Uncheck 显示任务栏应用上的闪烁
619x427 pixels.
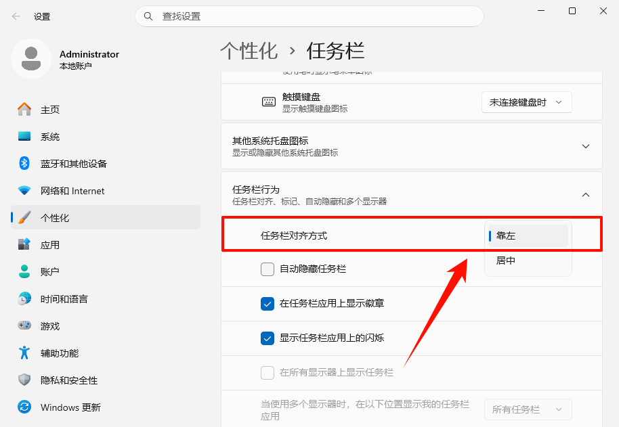tap(268, 338)
